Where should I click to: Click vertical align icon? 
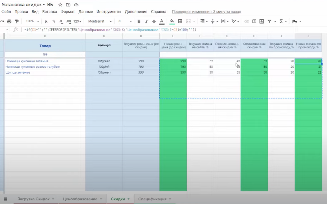coord(213,21)
